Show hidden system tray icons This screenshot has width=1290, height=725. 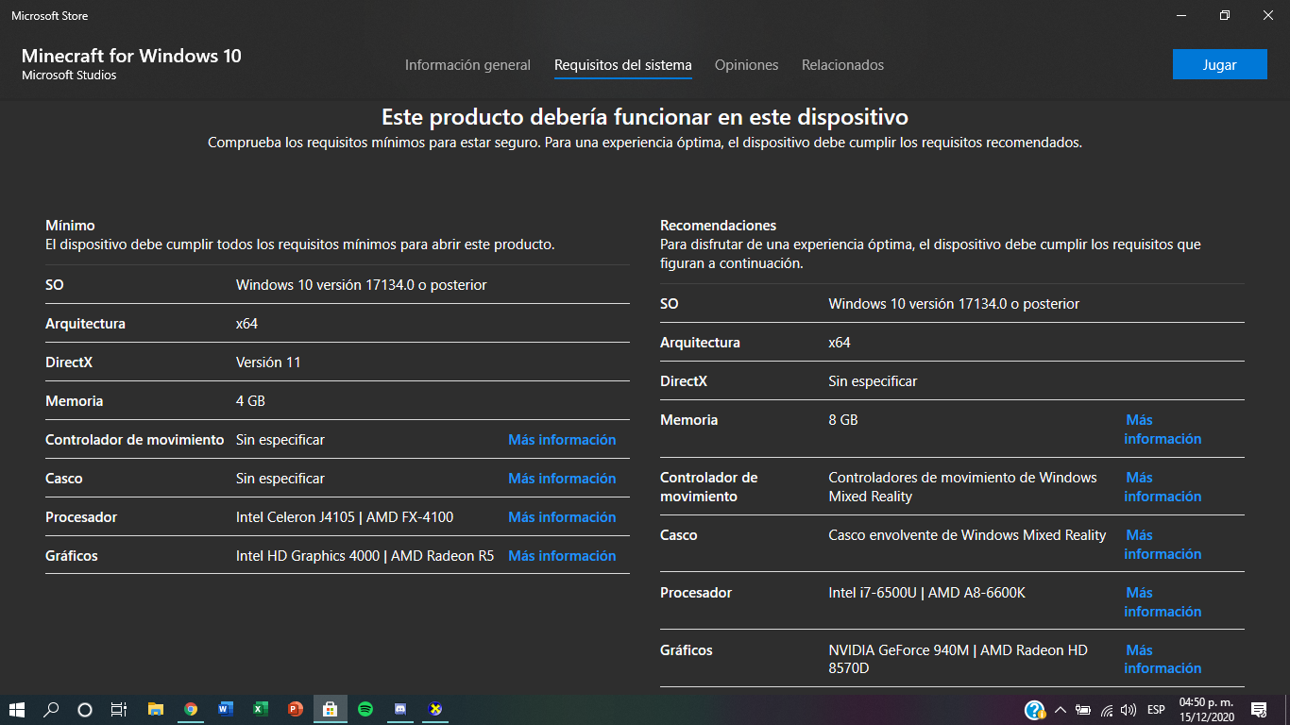[1061, 710]
